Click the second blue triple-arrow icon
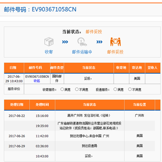The width and height of the screenshot is (162, 162). [x=99, y=42]
